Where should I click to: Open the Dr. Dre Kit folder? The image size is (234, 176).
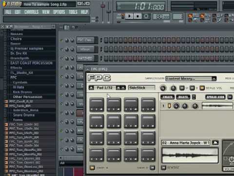19,53
